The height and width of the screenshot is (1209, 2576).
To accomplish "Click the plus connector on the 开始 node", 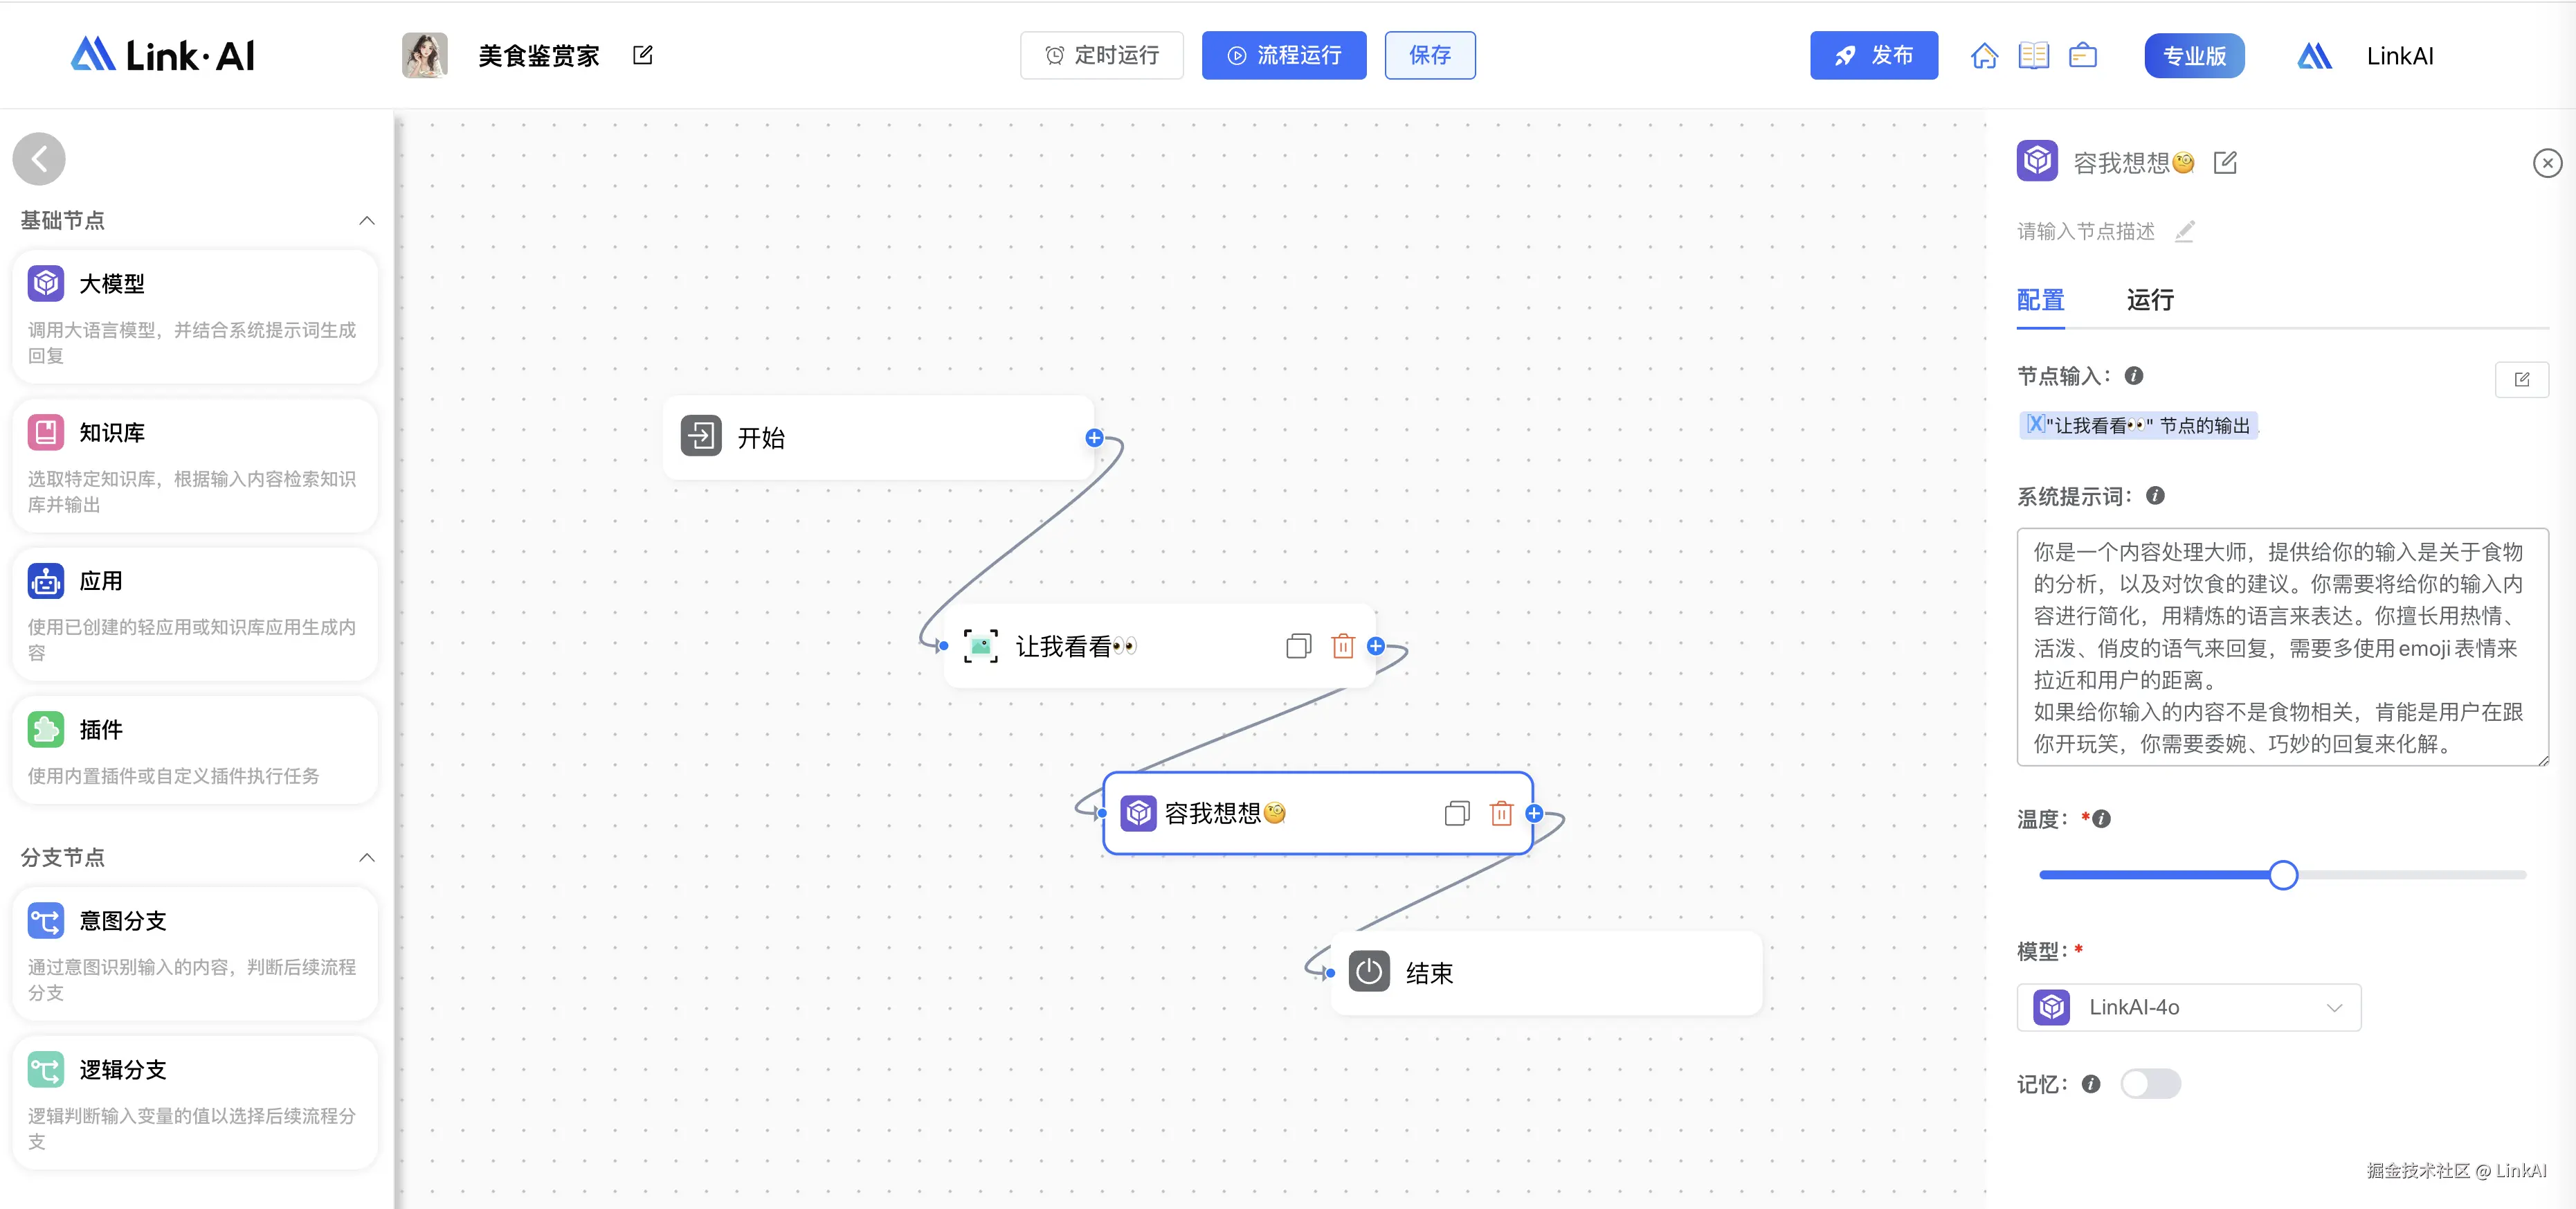I will pos(1094,438).
